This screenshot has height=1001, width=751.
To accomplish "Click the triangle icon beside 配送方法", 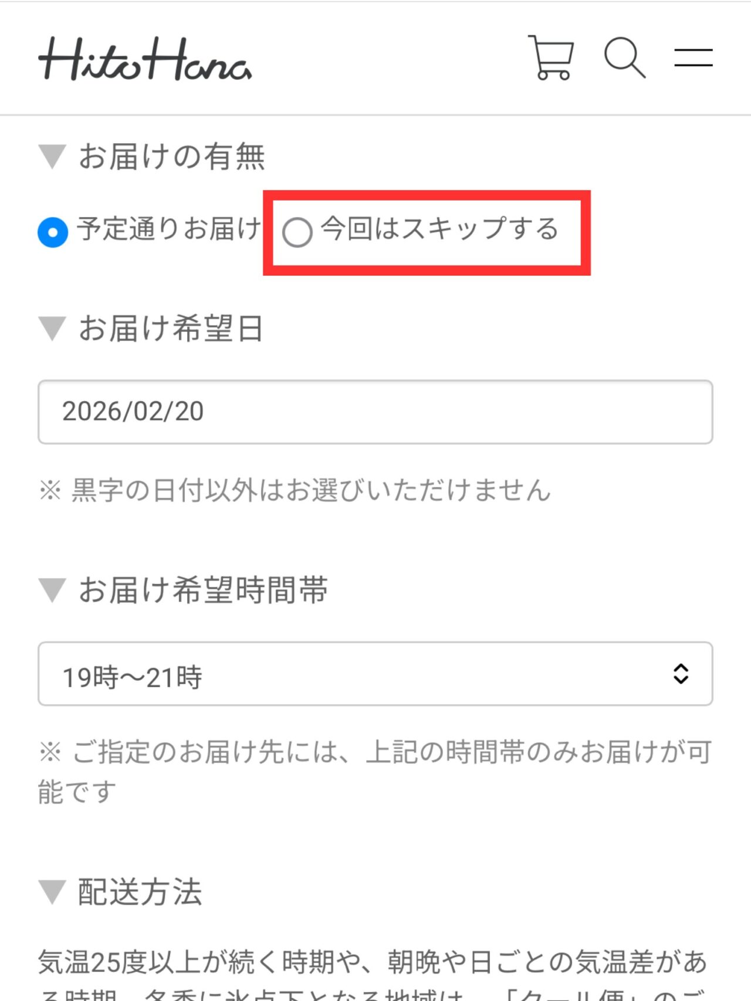I will pyautogui.click(x=52, y=892).
